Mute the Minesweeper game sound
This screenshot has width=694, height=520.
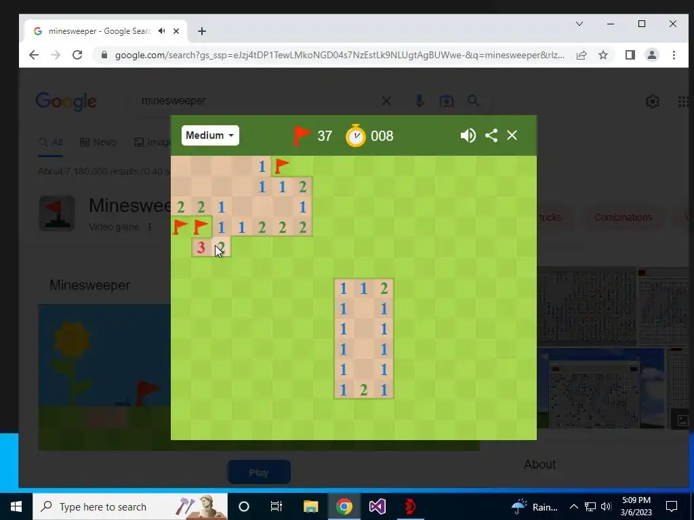pos(468,135)
